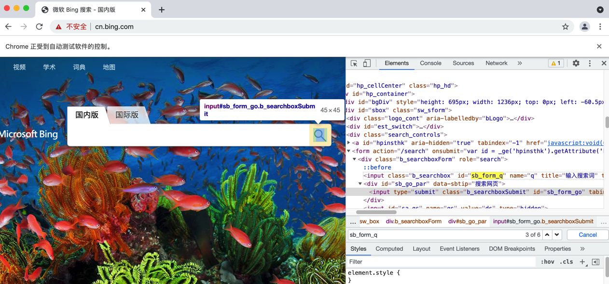Collapse the sb_go_par div node
This screenshot has width=609, height=284.
(360, 184)
